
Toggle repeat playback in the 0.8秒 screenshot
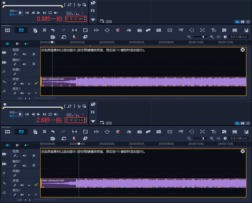coord(50,13)
